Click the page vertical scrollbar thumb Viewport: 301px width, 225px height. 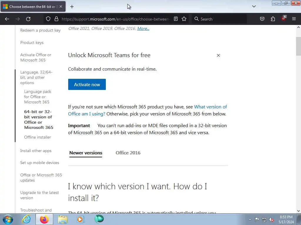(x=299, y=46)
